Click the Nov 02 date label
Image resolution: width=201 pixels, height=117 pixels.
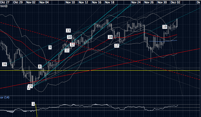(31, 2)
